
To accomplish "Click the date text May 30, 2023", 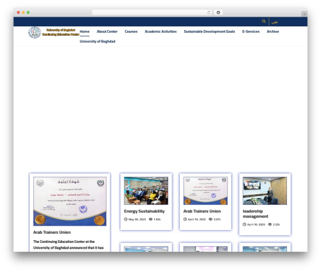I will point(137,219).
